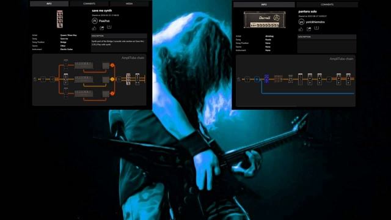Click Electric Guitar instrument value

tap(67, 50)
